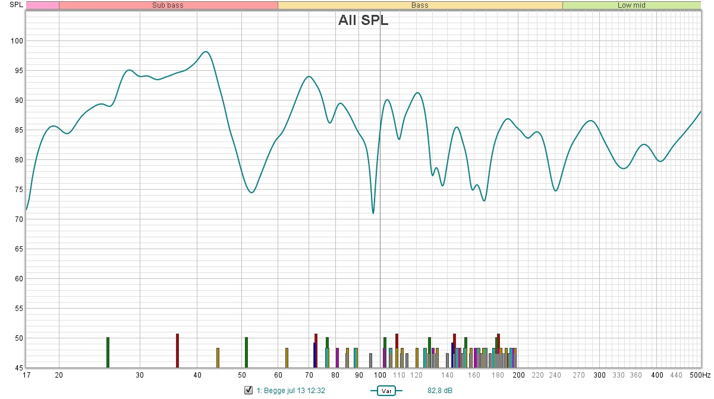Click the SPL axis label
This screenshot has width=714, height=399.
tap(17, 5)
